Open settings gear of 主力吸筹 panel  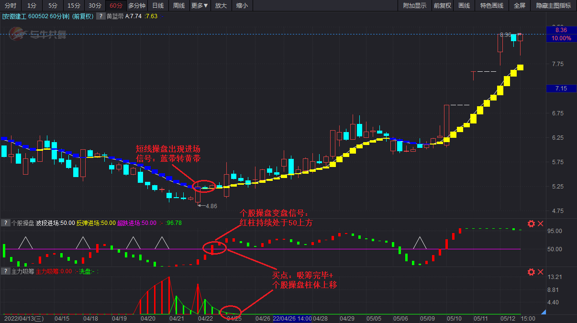coord(531,272)
